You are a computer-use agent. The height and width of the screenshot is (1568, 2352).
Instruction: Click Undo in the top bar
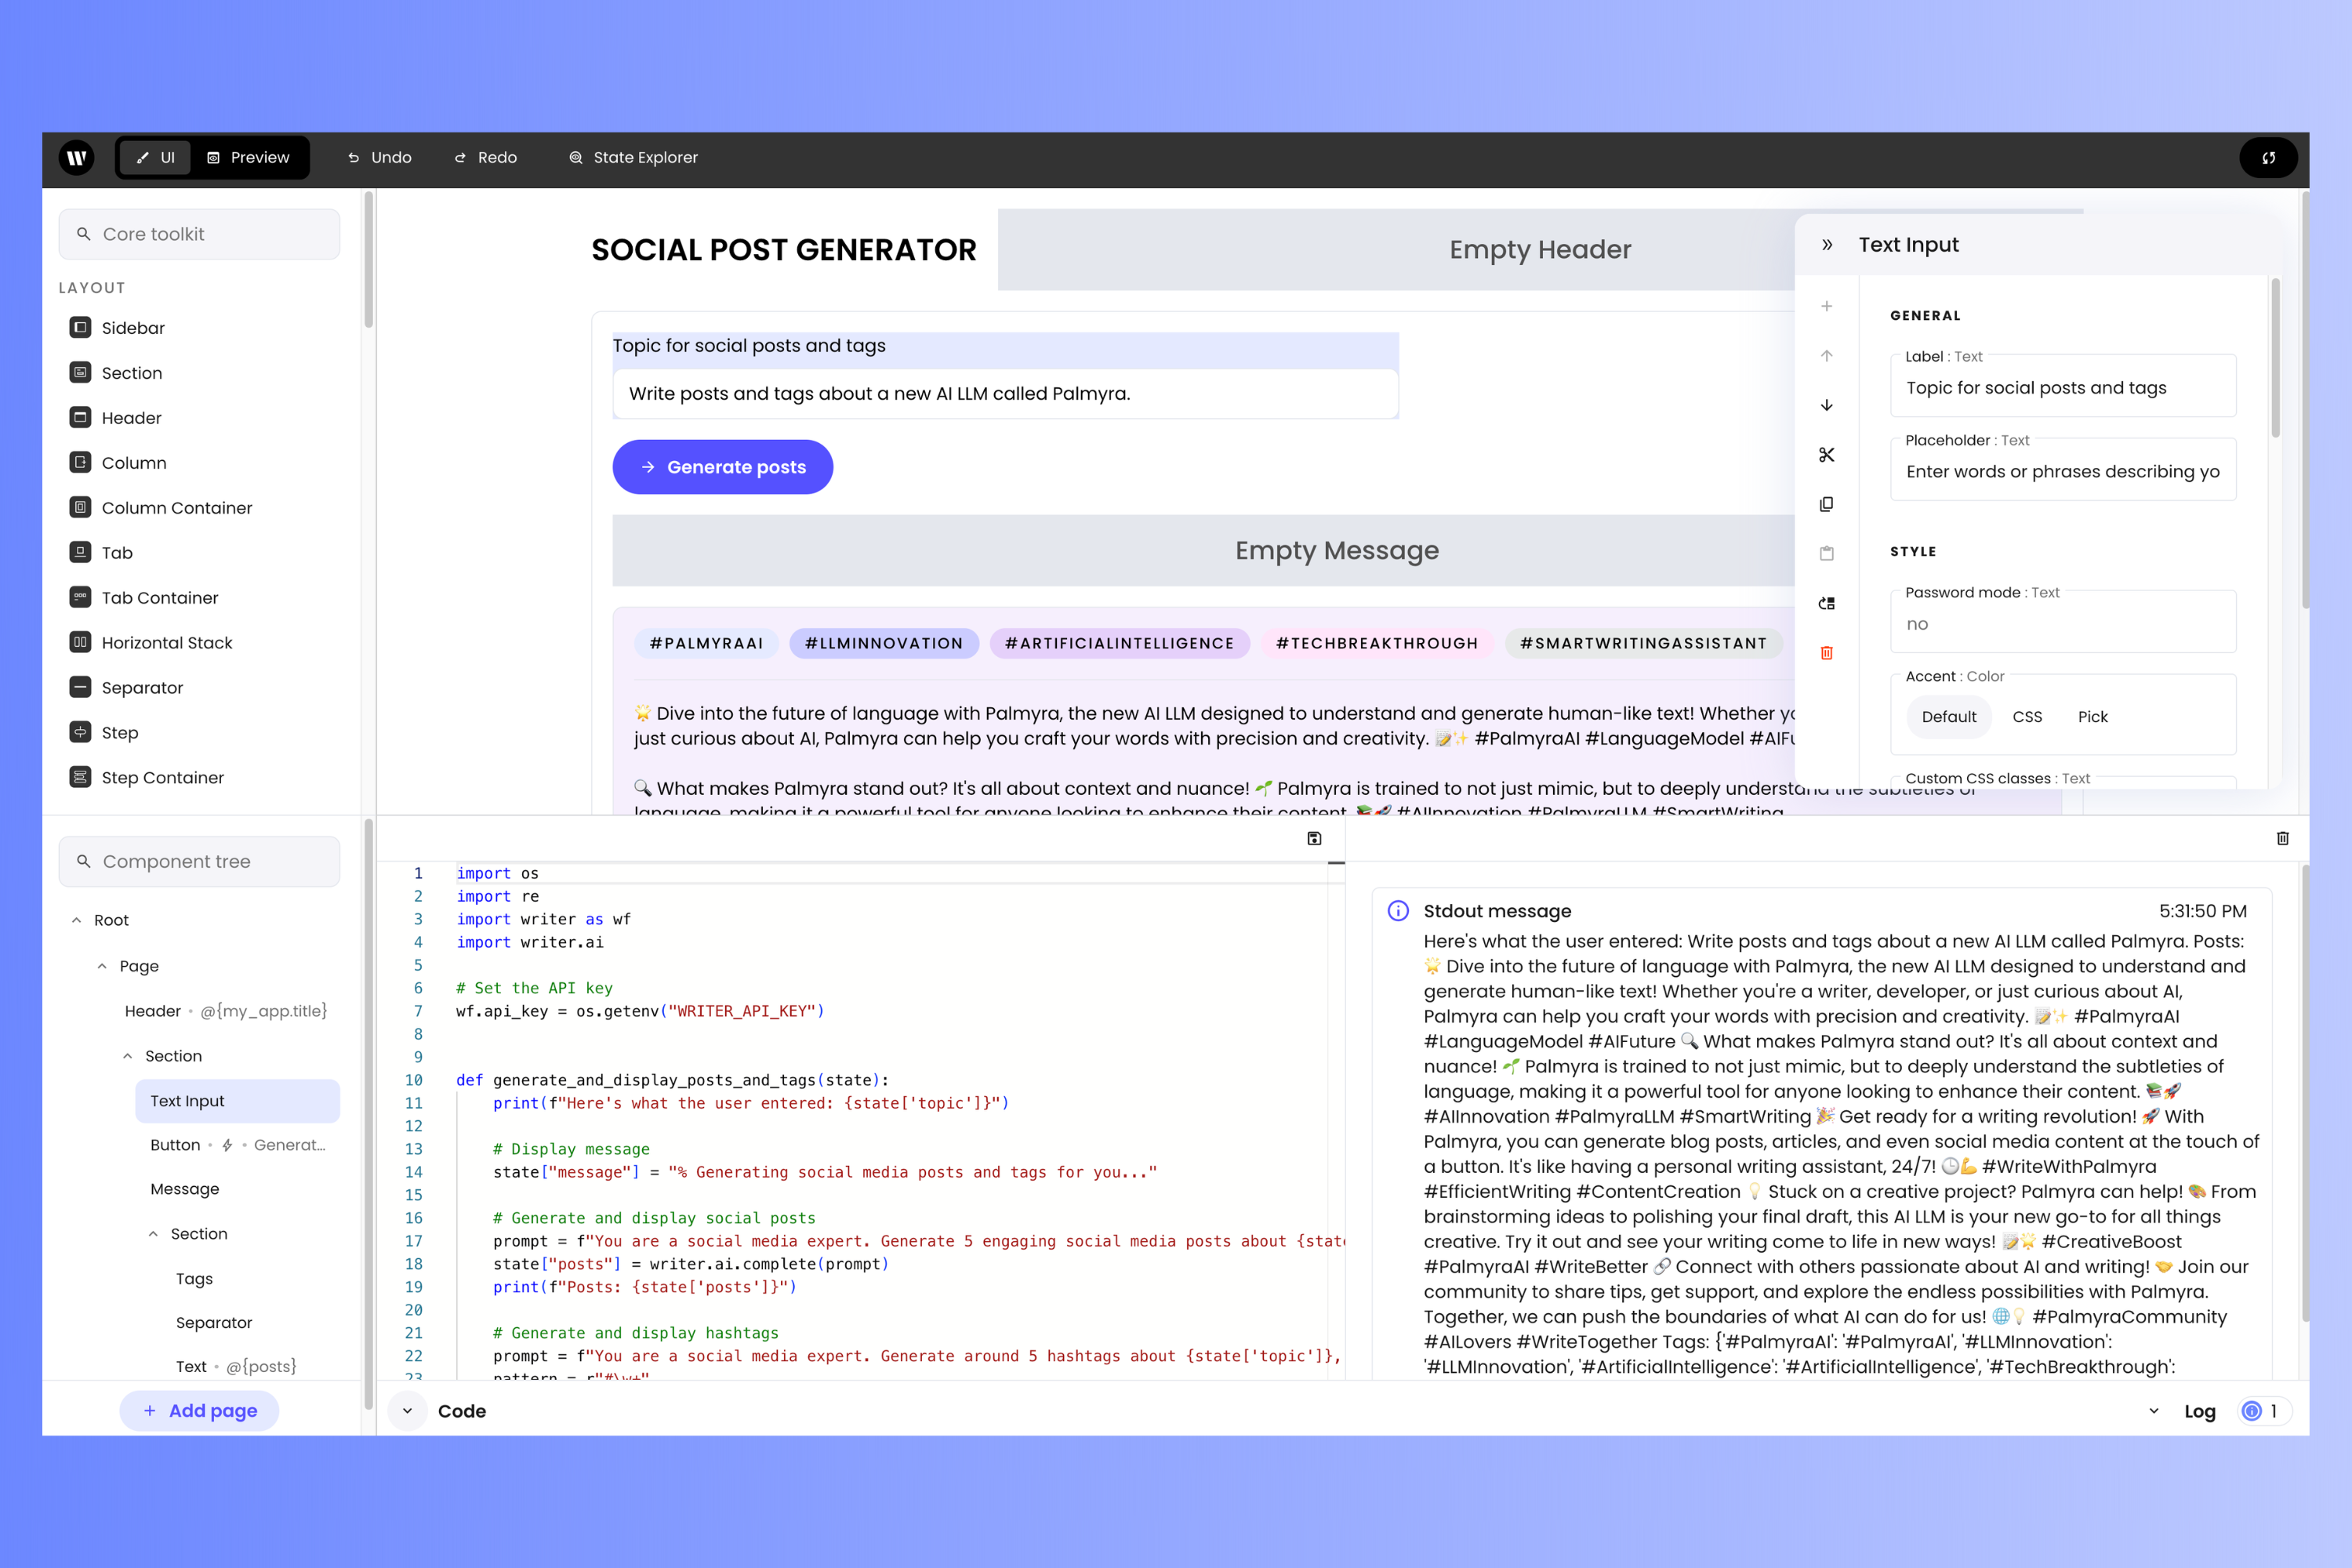coord(379,157)
